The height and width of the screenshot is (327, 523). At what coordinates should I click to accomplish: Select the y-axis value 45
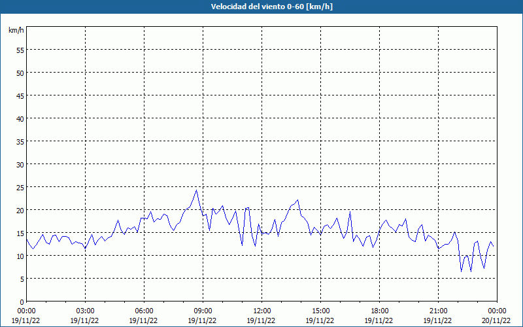click(x=20, y=96)
